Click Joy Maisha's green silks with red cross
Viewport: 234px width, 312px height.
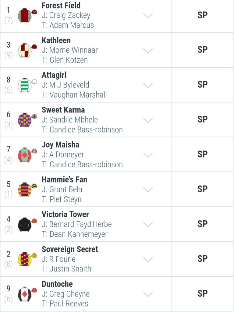pos(27,154)
